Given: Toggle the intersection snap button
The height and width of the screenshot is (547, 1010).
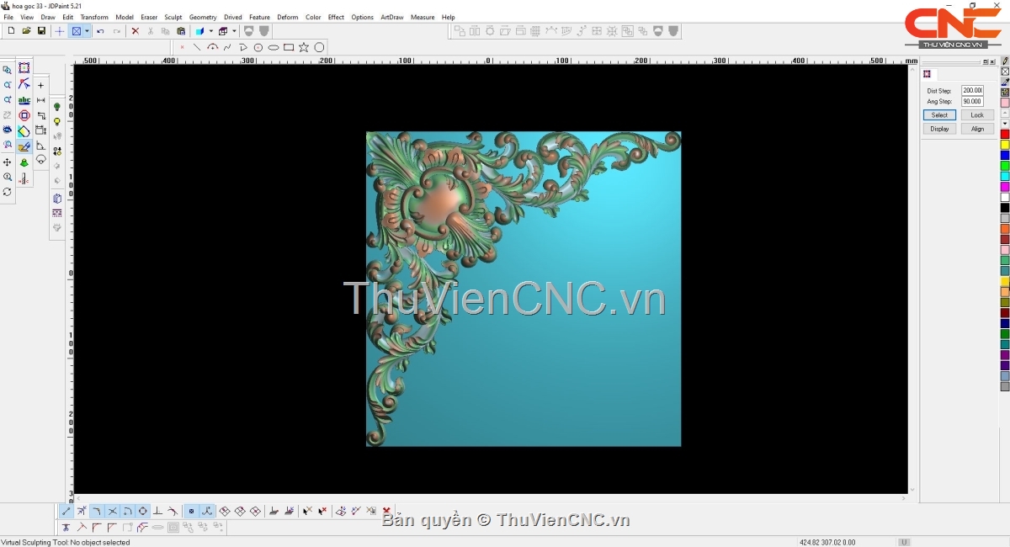Looking at the screenshot, I should (112, 511).
